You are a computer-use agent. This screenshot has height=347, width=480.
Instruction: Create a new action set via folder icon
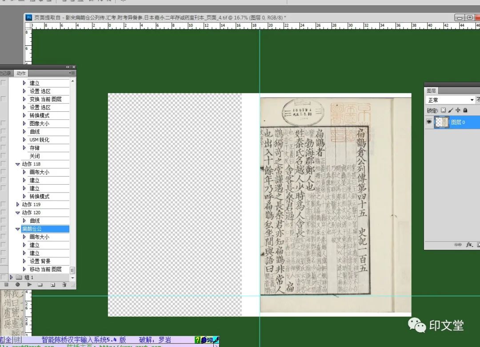coord(41,284)
